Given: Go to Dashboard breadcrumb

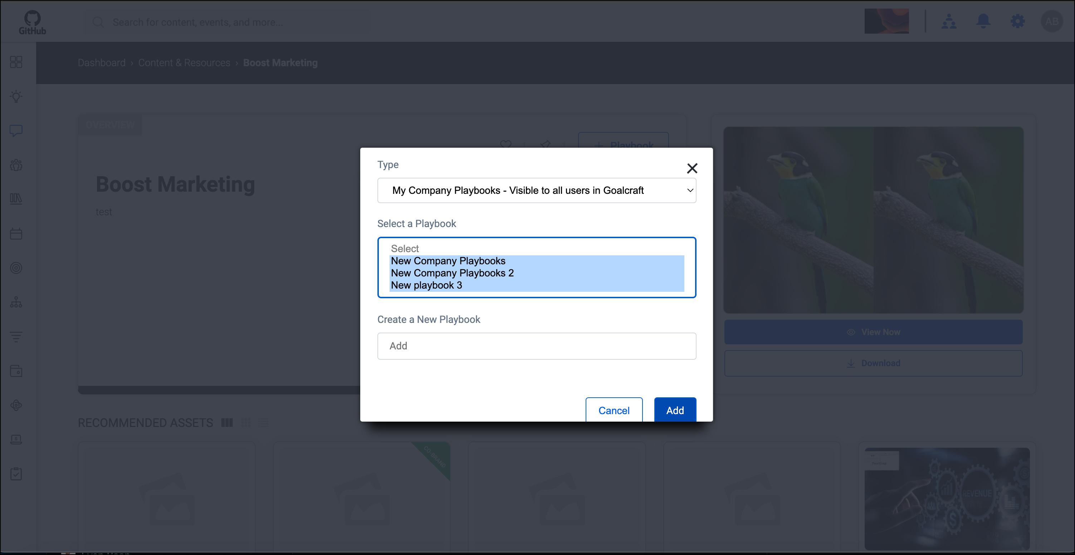Looking at the screenshot, I should coord(101,63).
